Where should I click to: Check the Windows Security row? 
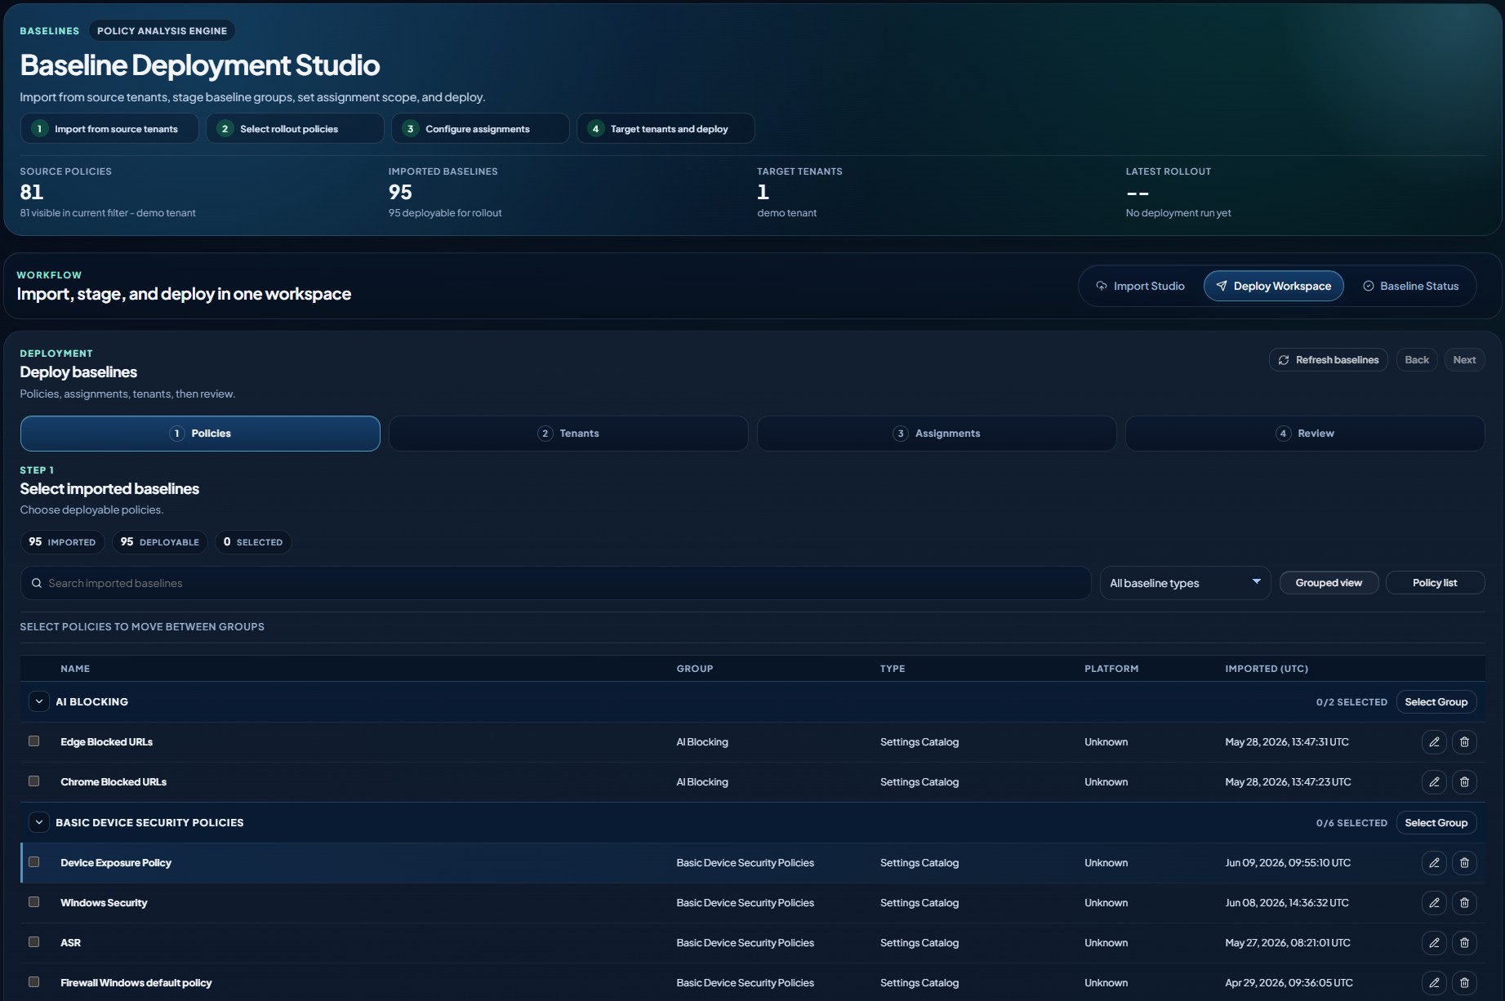point(33,902)
